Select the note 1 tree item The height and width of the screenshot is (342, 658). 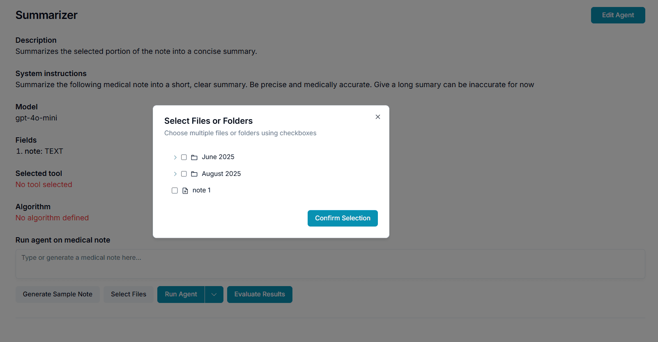[201, 190]
